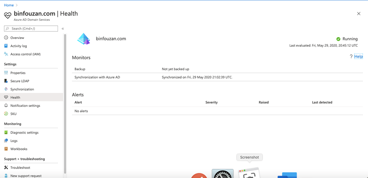Click the Health heart icon in sidebar
Viewport: 368px width, 178px height.
[x=6, y=97]
